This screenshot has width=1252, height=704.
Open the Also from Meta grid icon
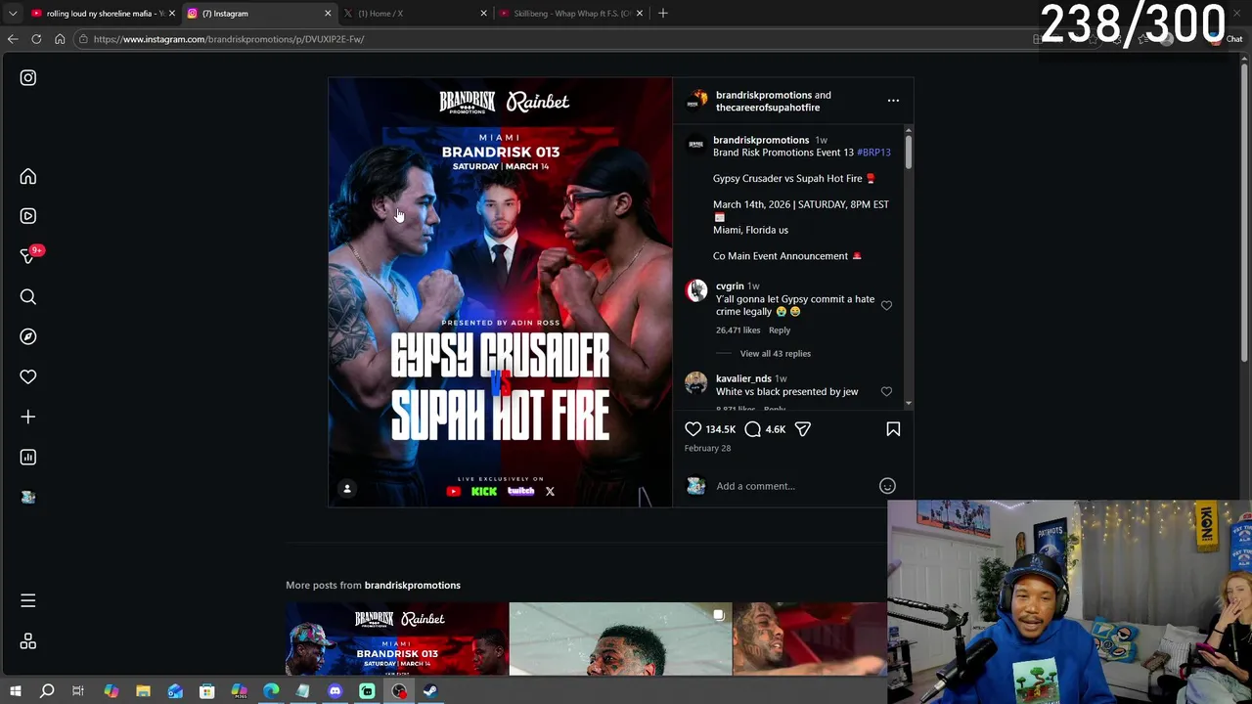[28, 641]
